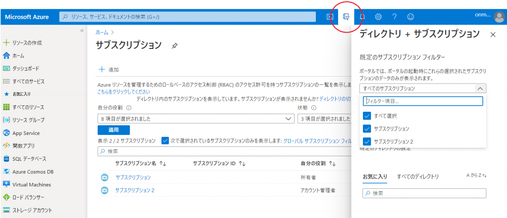Open the notifications bell

(362, 17)
